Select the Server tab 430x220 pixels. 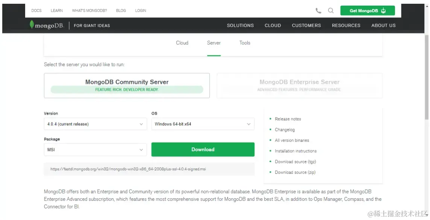(214, 43)
